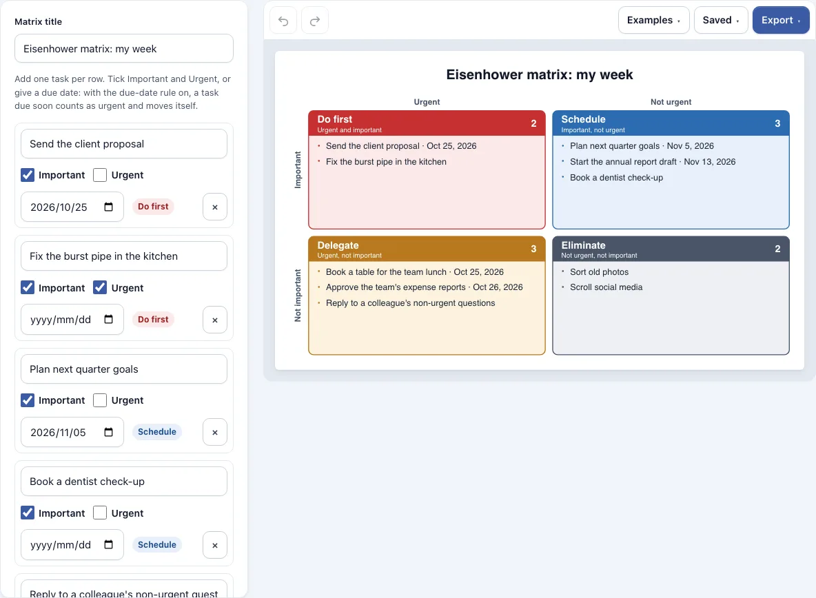Click the Delegate quadrant header
The width and height of the screenshot is (816, 598).
(427, 249)
